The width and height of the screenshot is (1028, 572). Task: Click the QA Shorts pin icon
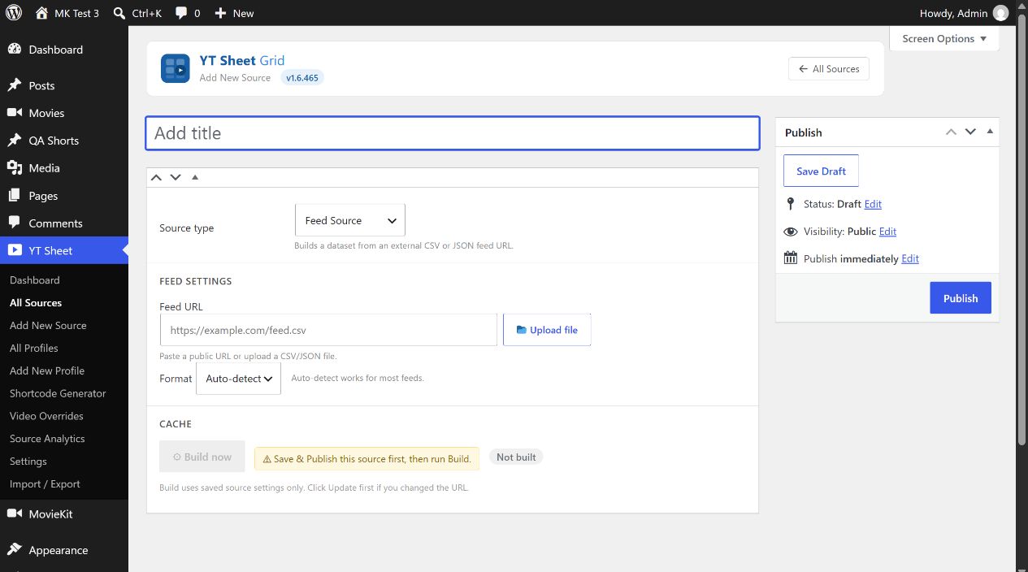pyautogui.click(x=15, y=141)
